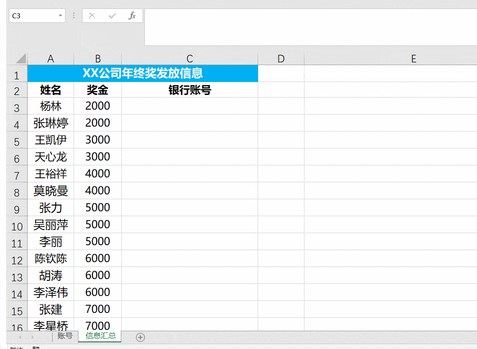Select the 银行账号 header cell
Viewport: 477px width, 349px height.
189,90
